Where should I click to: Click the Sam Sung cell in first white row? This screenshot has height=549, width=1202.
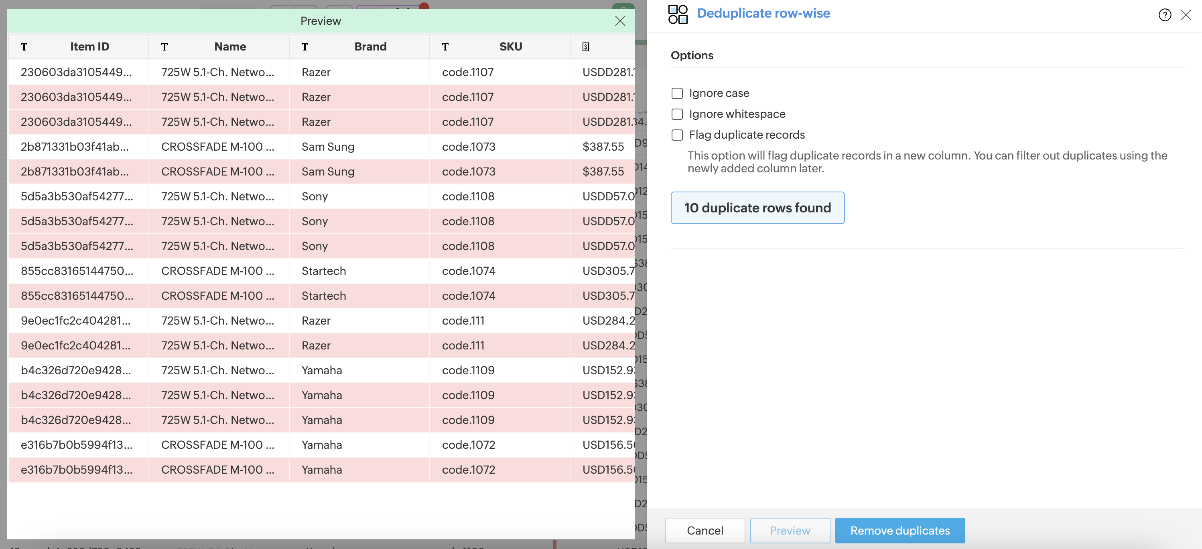(x=328, y=147)
